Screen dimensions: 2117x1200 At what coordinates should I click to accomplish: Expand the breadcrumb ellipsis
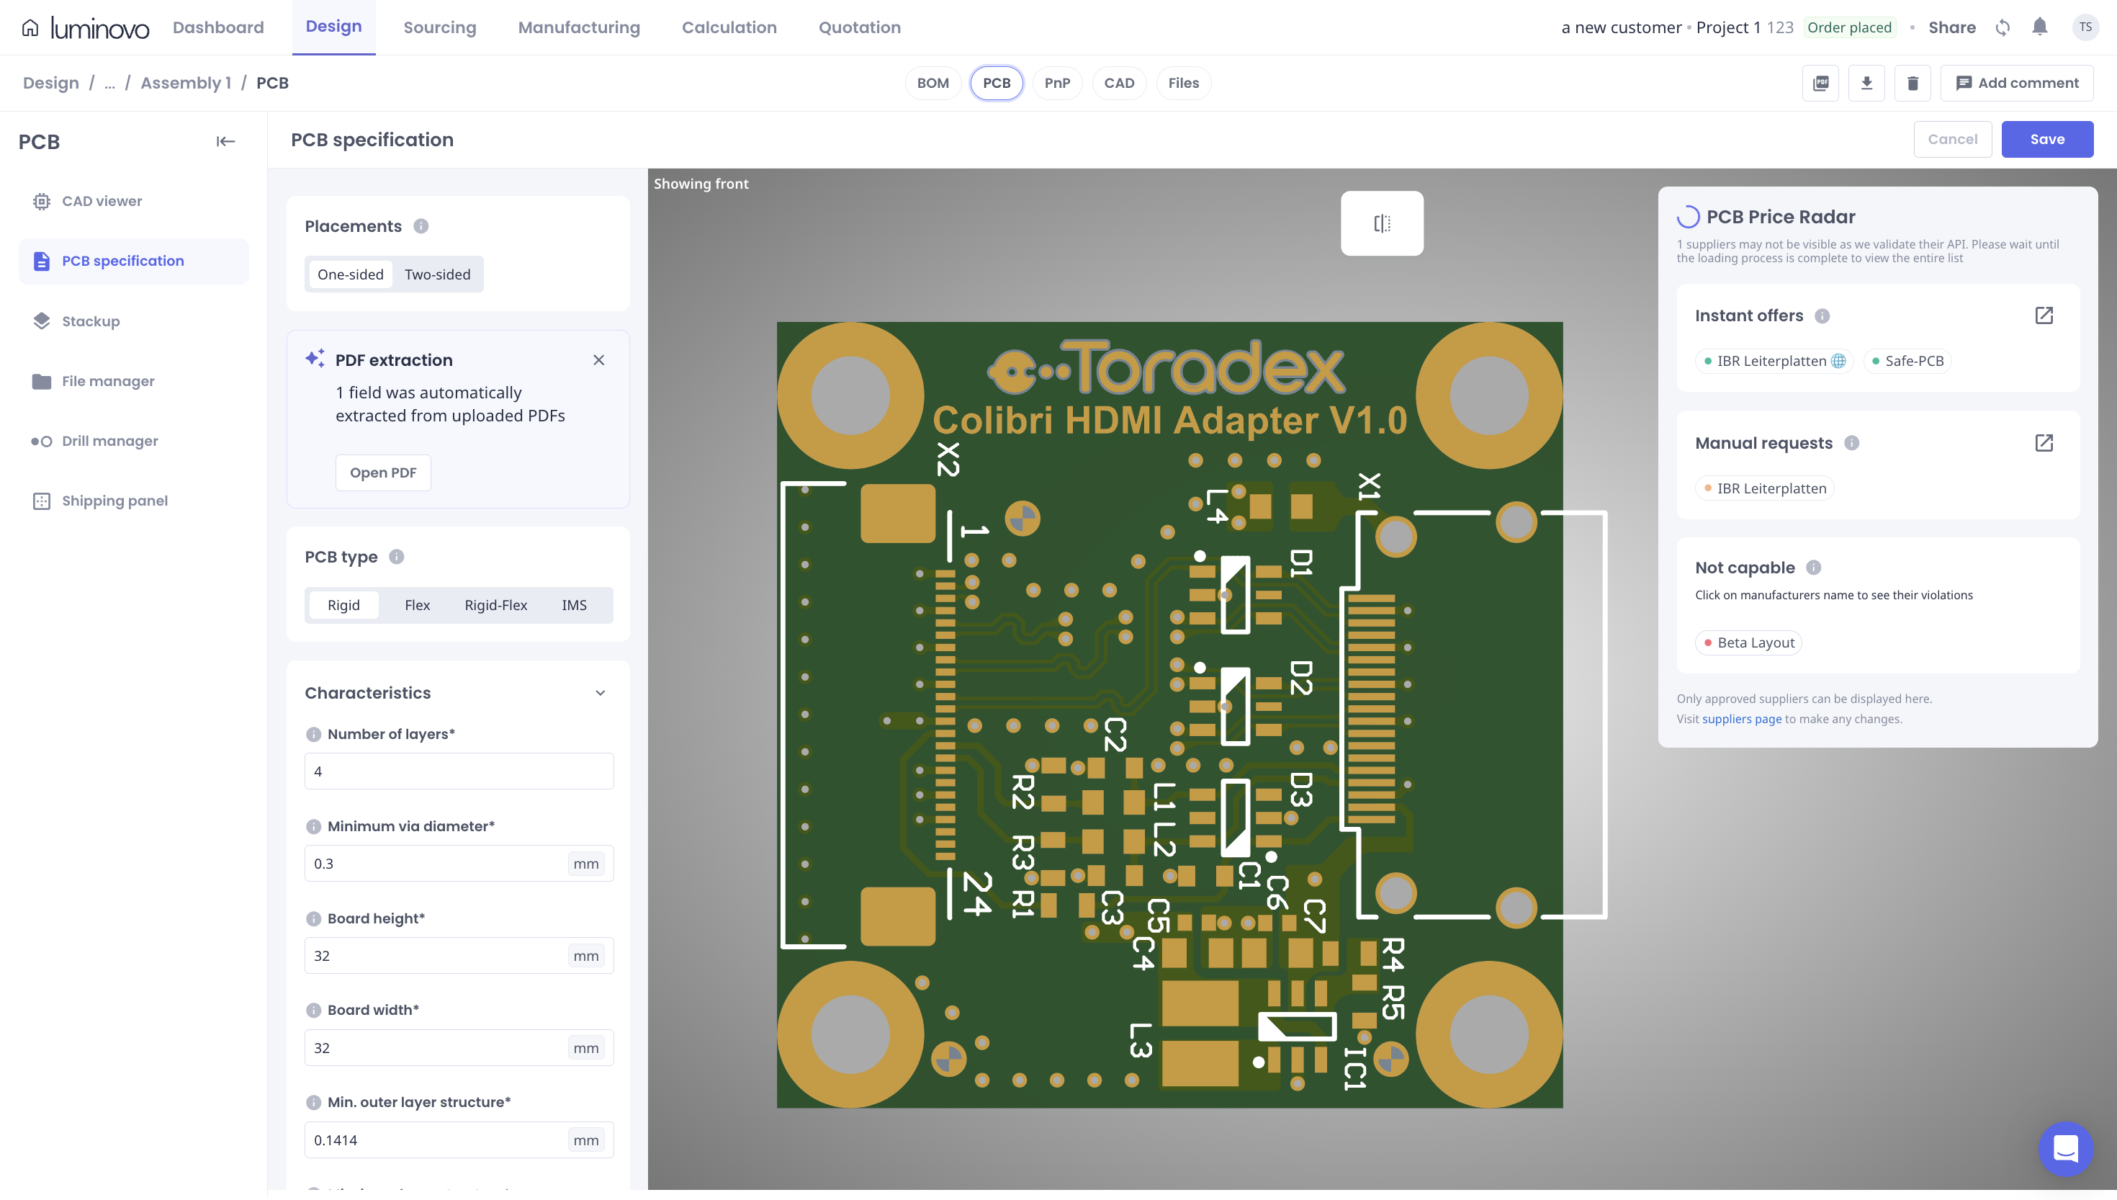point(109,84)
